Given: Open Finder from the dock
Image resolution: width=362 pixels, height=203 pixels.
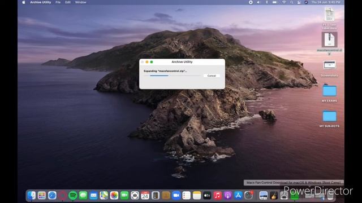Looking at the screenshot, I should click(x=32, y=196).
